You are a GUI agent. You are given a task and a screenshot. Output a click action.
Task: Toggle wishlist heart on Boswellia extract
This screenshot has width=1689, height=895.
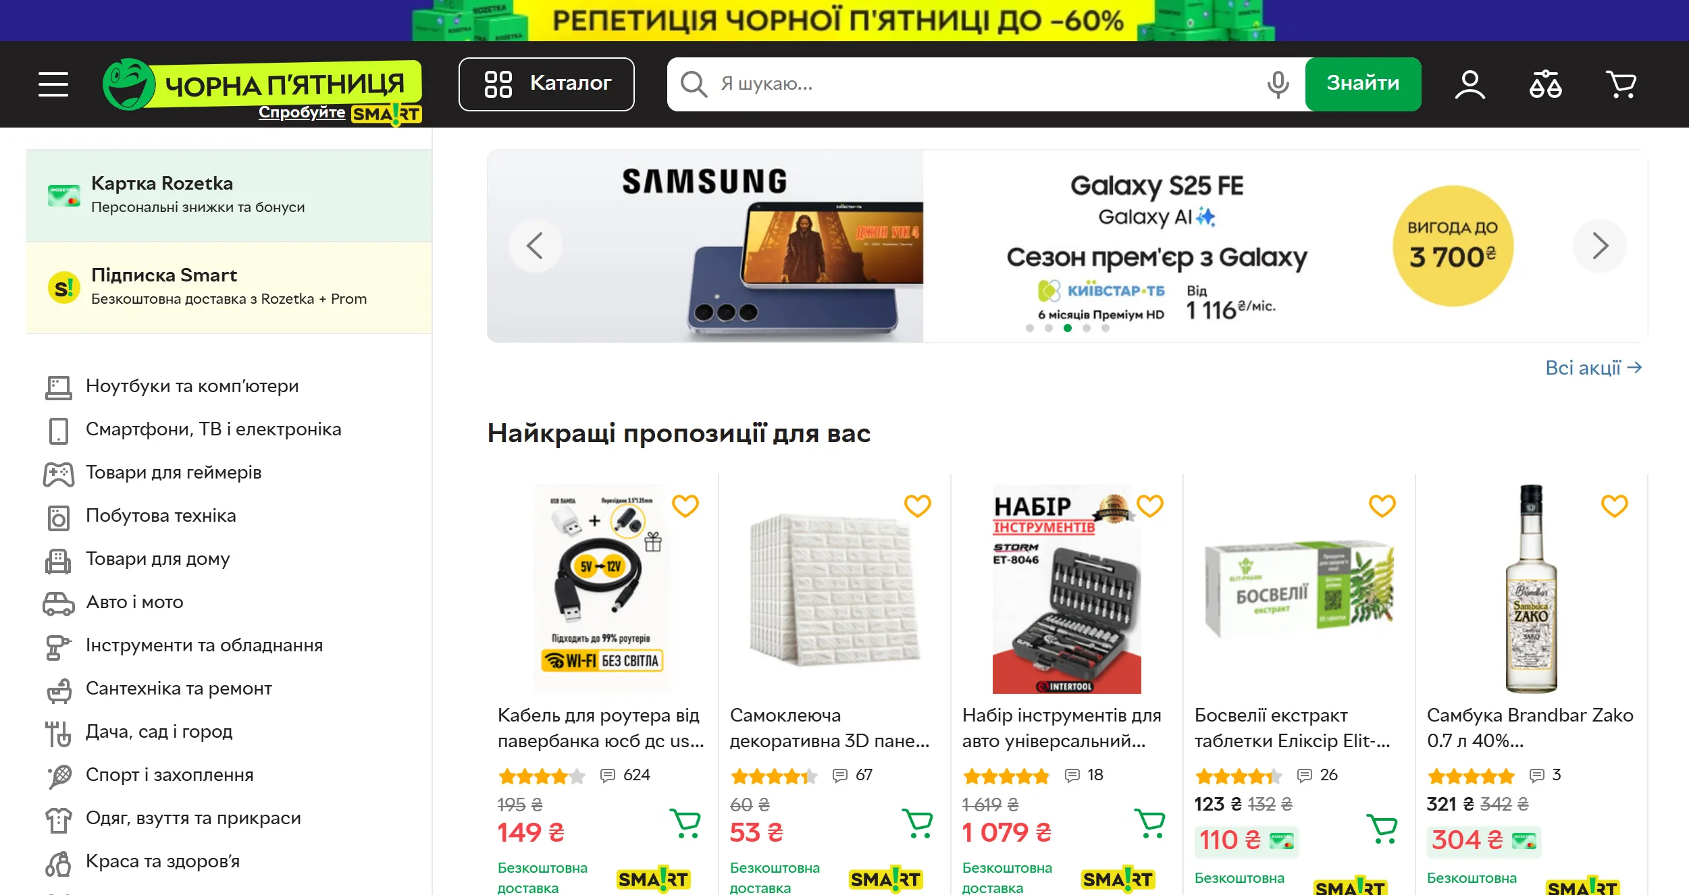pyautogui.click(x=1382, y=506)
